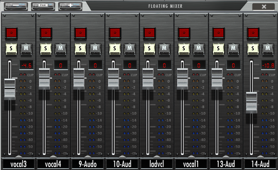
Task: Arm record on vocal1 channel
Action: [184, 33]
